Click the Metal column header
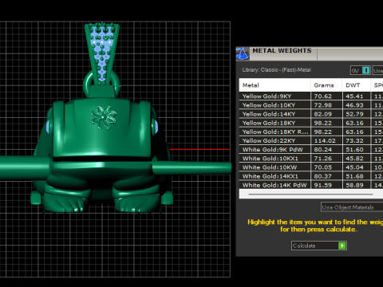The height and width of the screenshot is (287, 383). [x=274, y=85]
